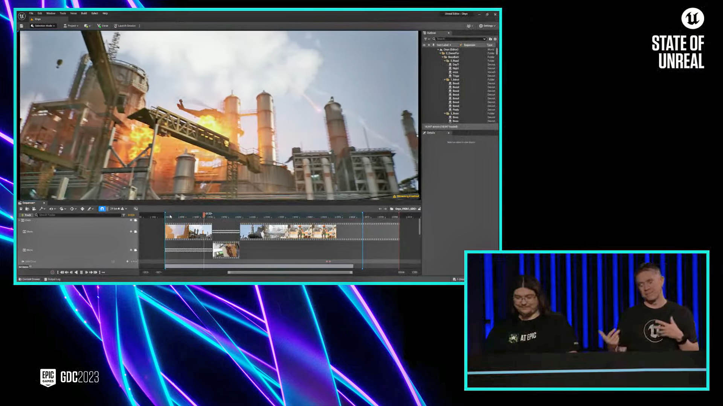Open the Build menu
This screenshot has height=406, width=723.
[x=84, y=14]
